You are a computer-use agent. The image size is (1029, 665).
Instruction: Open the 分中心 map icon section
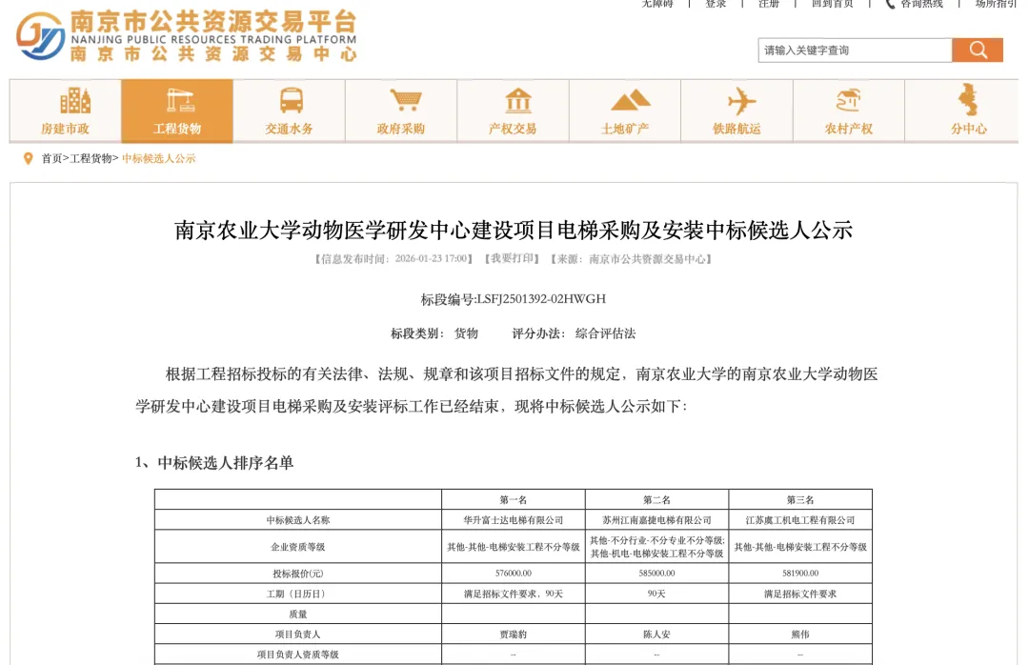[961, 111]
